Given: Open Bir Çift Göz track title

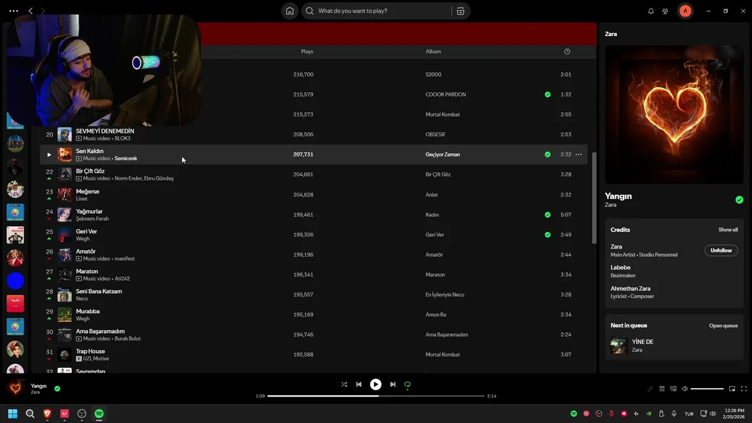Looking at the screenshot, I should tap(90, 171).
